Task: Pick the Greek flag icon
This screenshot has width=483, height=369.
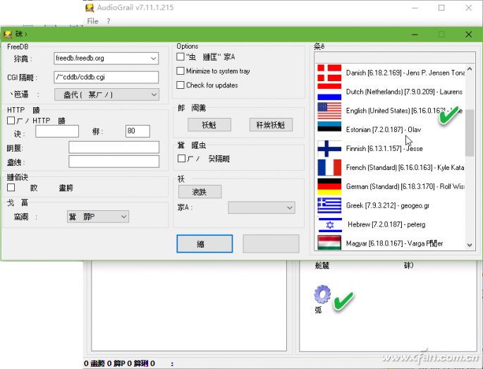Action: tap(329, 205)
